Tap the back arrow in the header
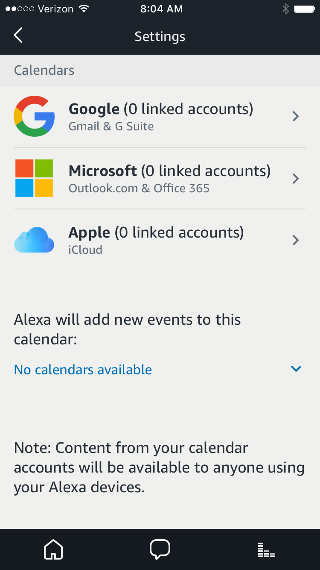 [18, 35]
